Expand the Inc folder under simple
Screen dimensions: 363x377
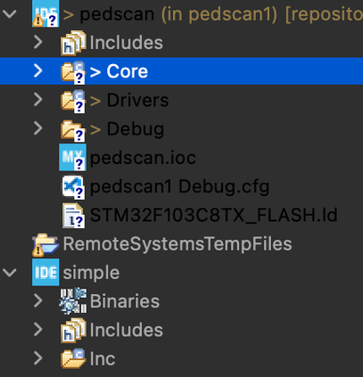[38, 358]
